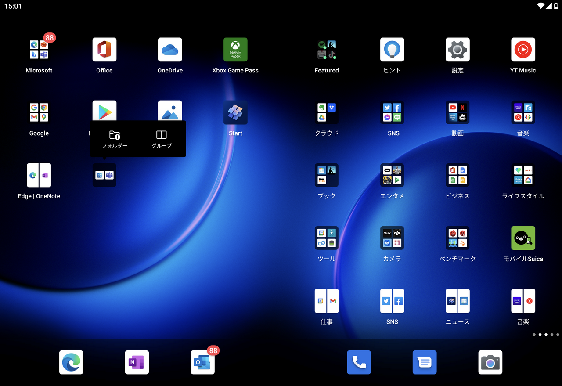Expand the Microsoft folder
The image size is (562, 386).
[39, 50]
